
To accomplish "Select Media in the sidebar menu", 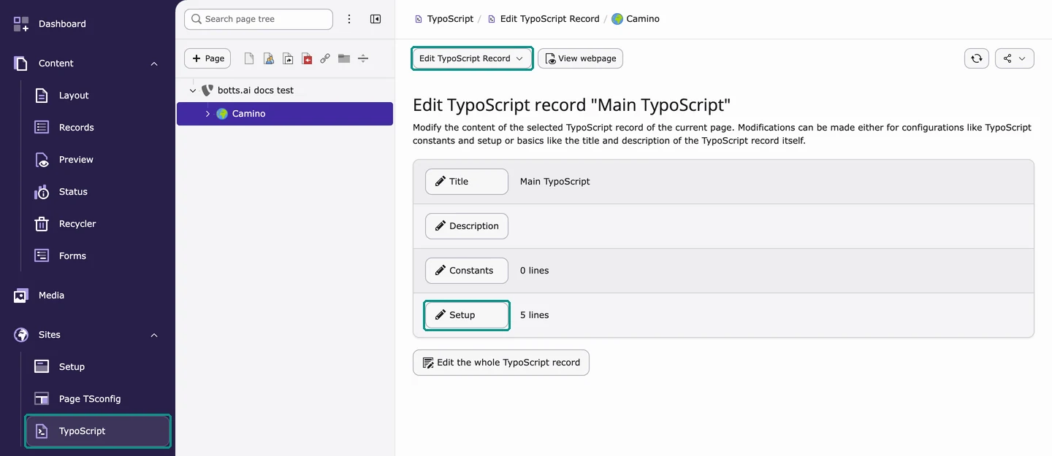I will 51,295.
